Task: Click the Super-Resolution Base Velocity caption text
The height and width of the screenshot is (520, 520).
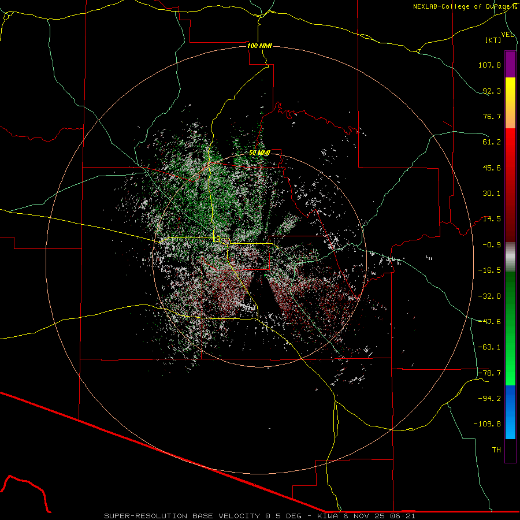Action: (x=259, y=516)
